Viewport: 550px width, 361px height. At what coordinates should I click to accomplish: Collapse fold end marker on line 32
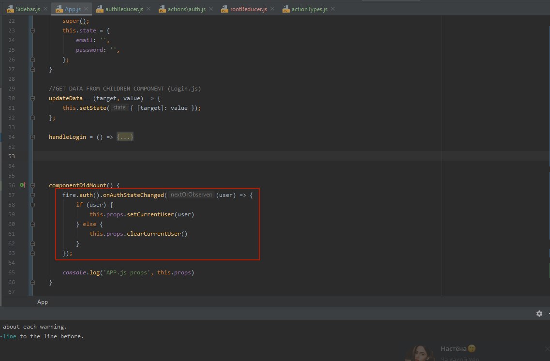point(32,118)
